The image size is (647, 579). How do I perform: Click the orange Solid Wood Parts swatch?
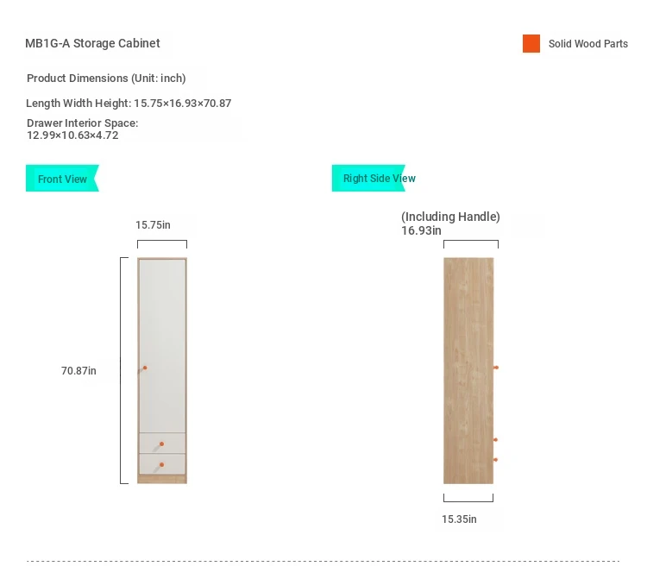tap(531, 43)
